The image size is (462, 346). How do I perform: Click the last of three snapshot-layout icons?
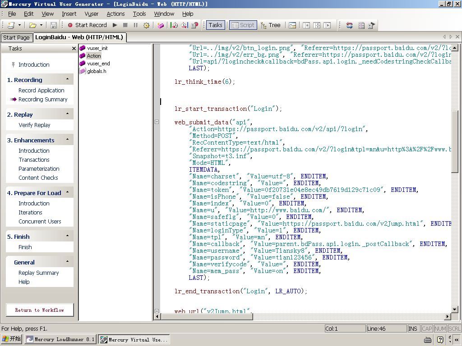[x=327, y=25]
